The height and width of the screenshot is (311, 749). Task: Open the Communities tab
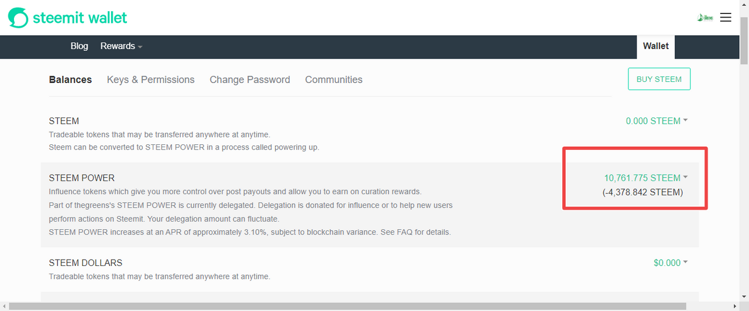(x=334, y=80)
